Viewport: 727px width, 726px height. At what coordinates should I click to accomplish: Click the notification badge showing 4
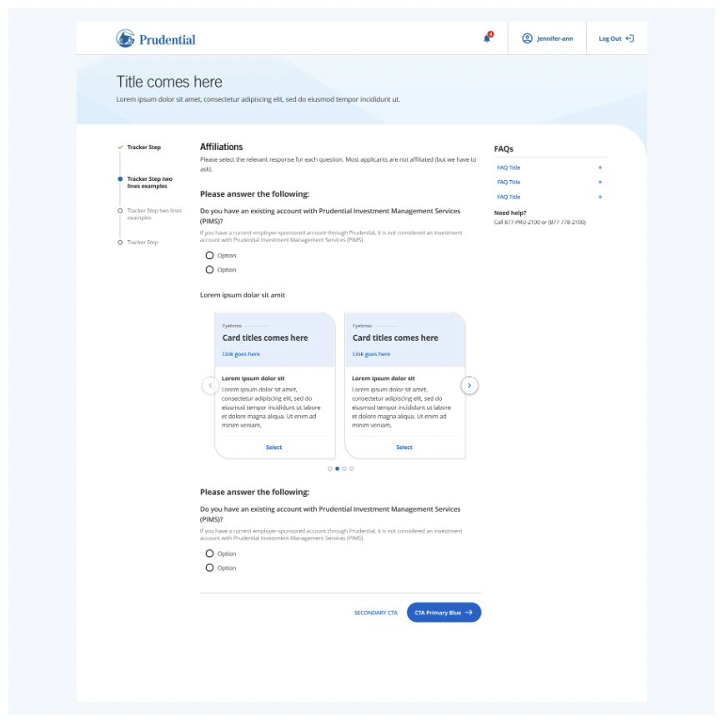coord(491,33)
